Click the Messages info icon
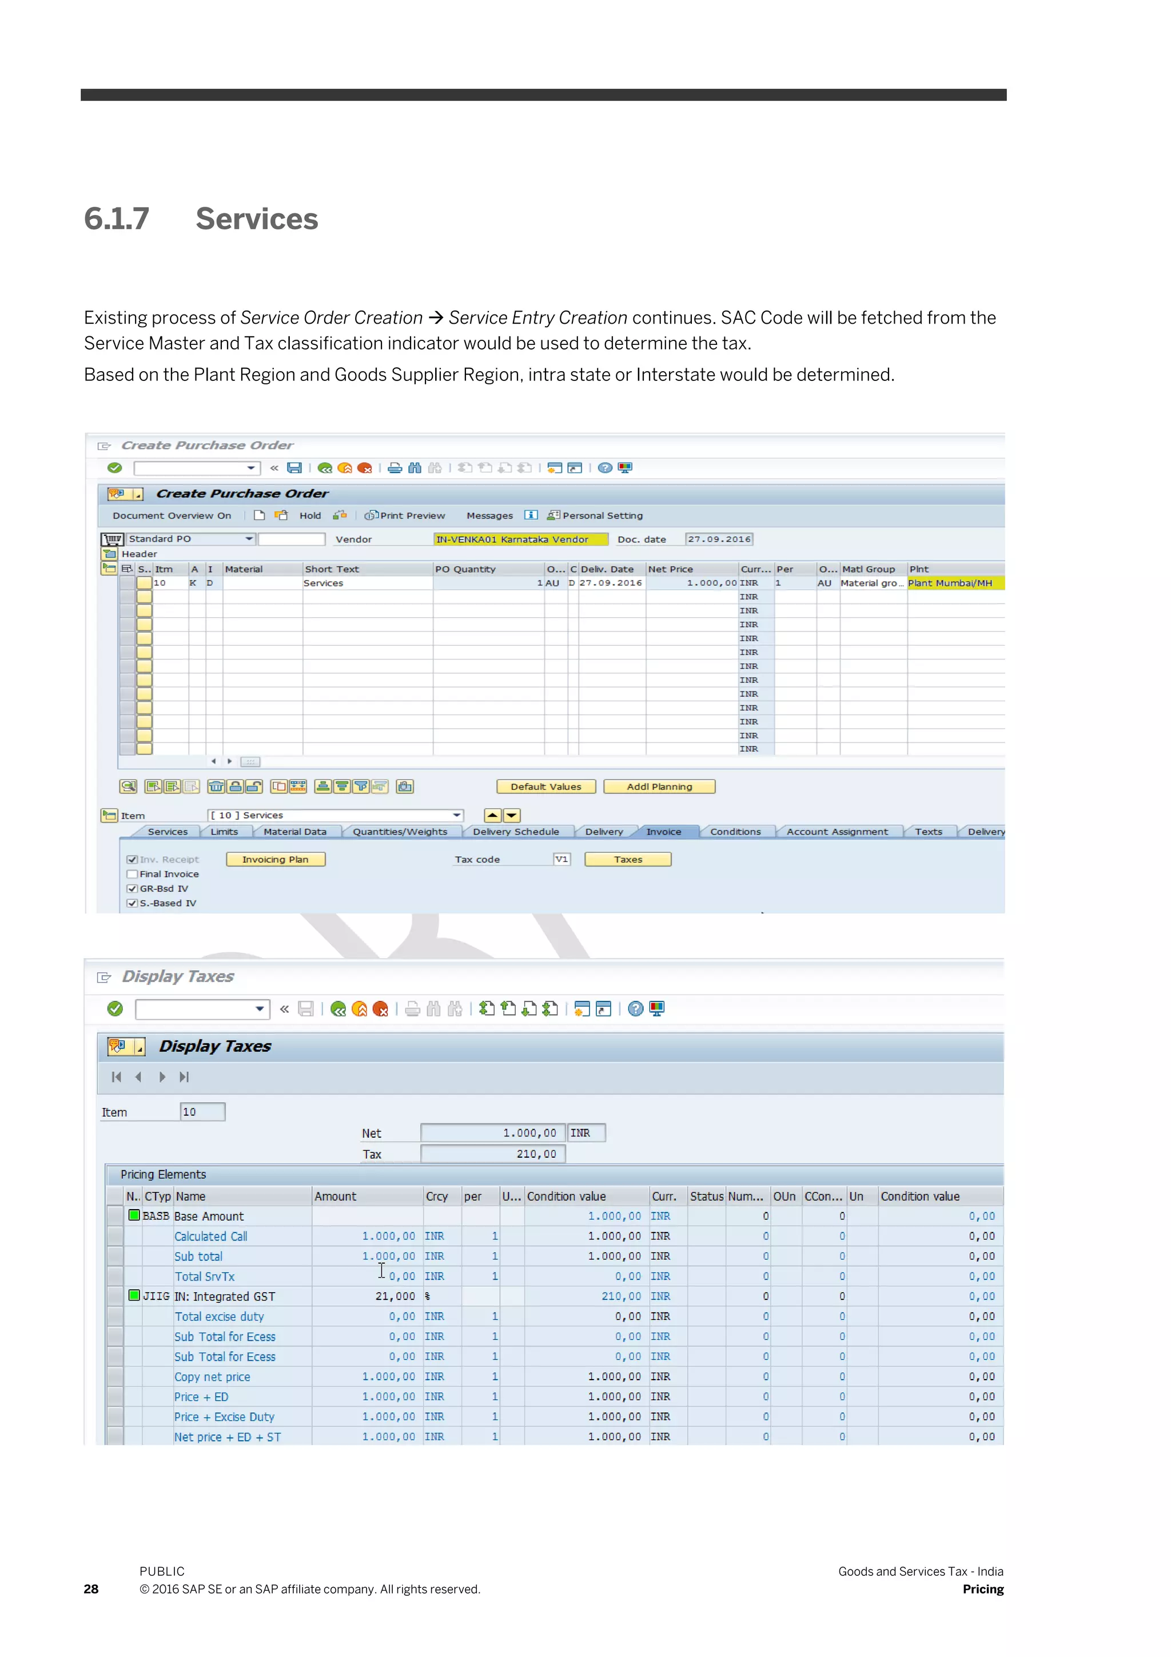Image resolution: width=1171 pixels, height=1657 pixels. coord(531,515)
